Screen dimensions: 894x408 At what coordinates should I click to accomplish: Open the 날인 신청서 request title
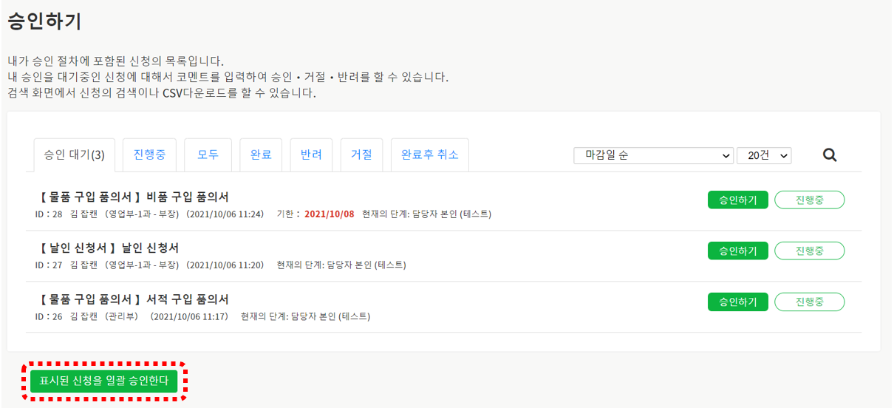(108, 248)
